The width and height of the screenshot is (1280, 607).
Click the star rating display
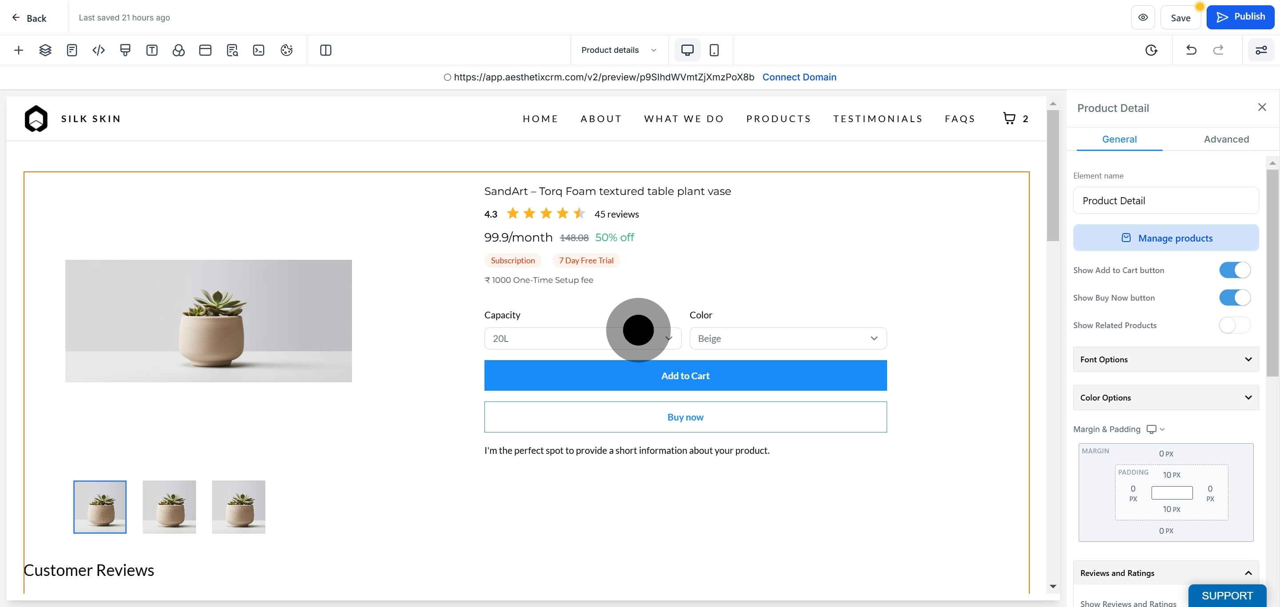(546, 214)
